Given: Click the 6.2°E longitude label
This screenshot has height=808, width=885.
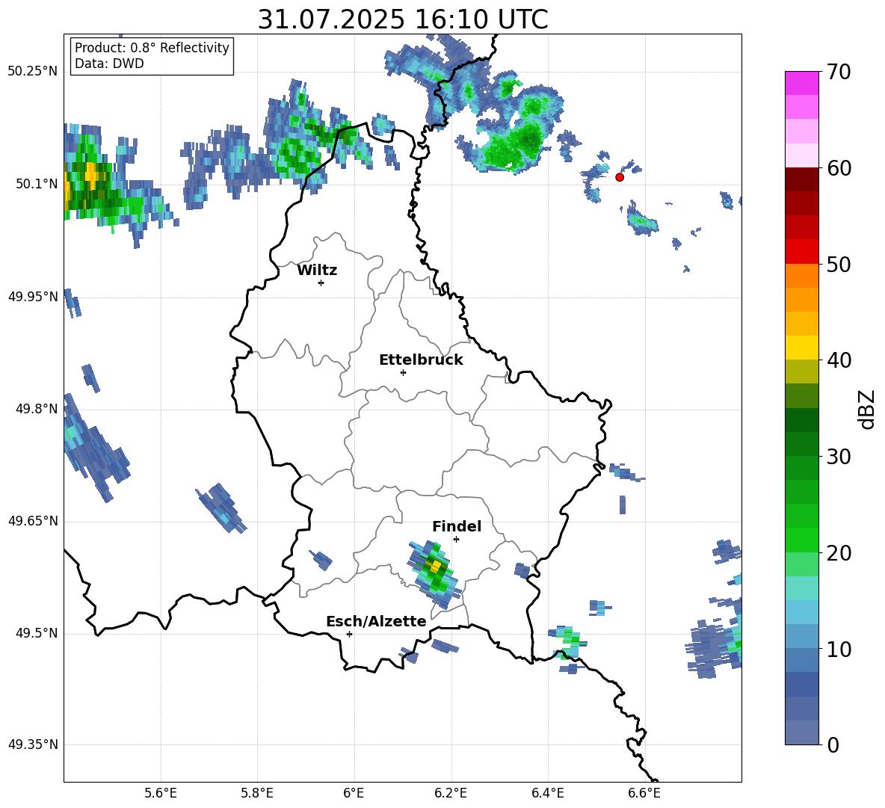Looking at the screenshot, I should click(x=451, y=793).
